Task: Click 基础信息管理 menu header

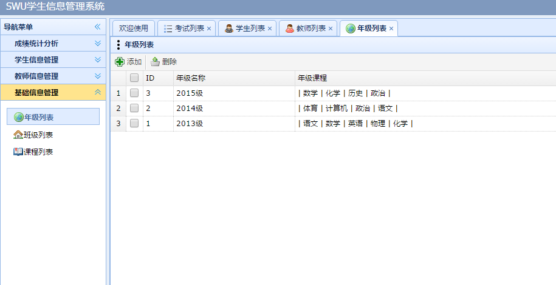Action: click(53, 92)
